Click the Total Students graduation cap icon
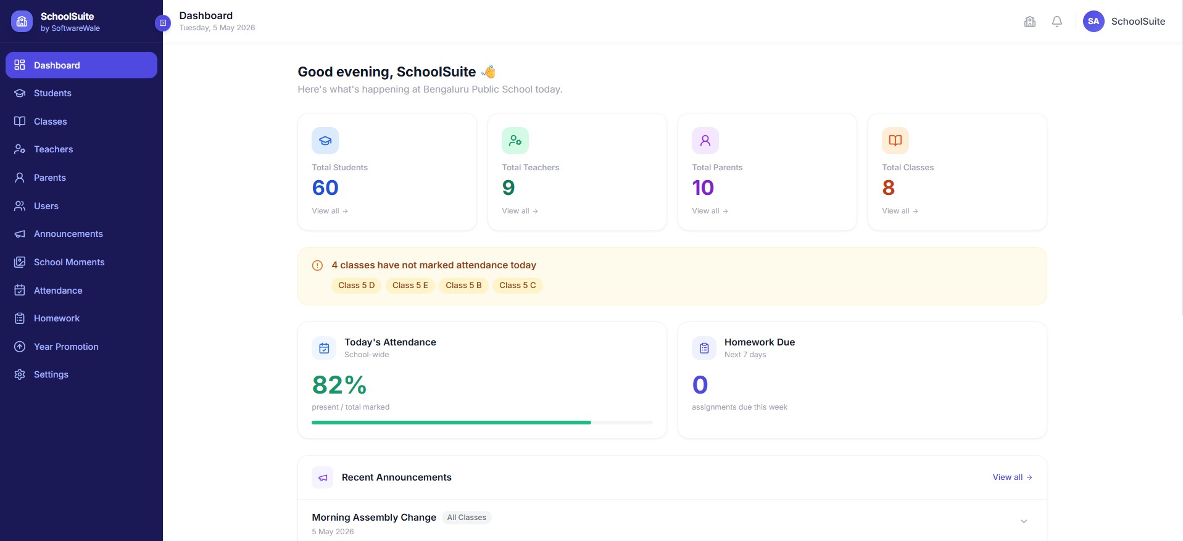This screenshot has height=541, width=1183. pyautogui.click(x=325, y=141)
